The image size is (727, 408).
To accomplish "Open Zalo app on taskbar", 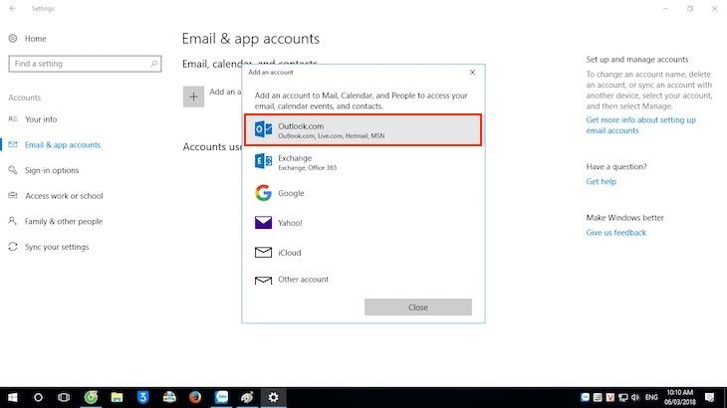I will 222,397.
